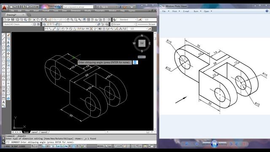The image size is (270, 152).
Task: Activate the Pan hand tool
Action: 68,20
